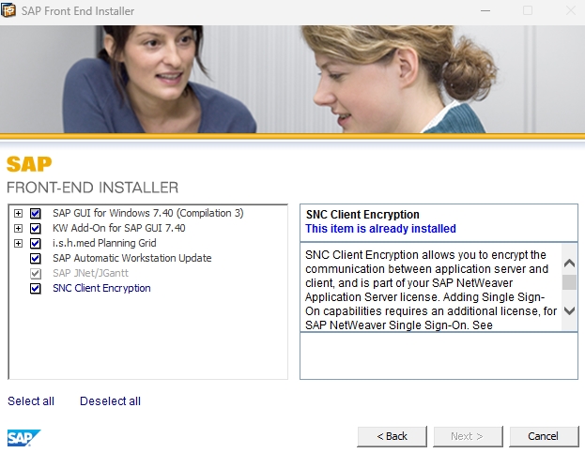Minimize the installer window

(x=485, y=11)
